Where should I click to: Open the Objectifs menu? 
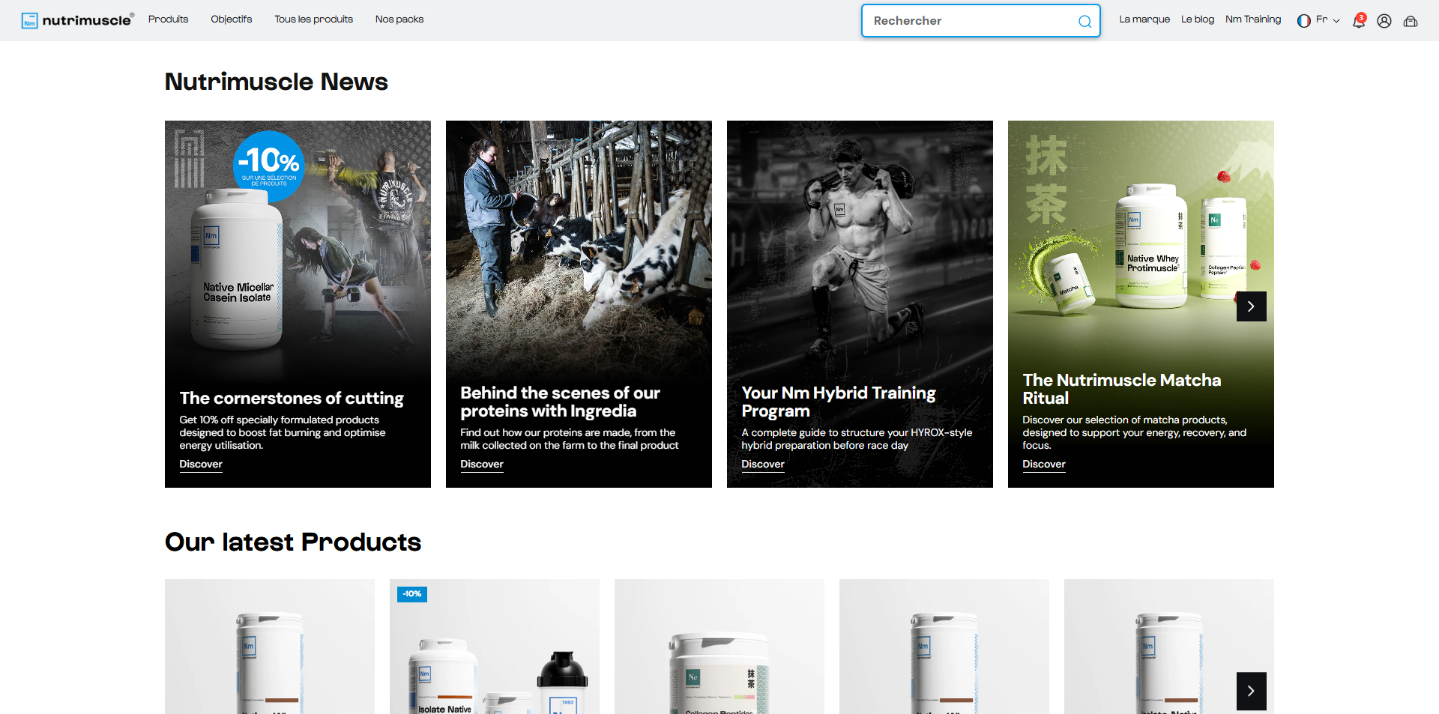(231, 19)
